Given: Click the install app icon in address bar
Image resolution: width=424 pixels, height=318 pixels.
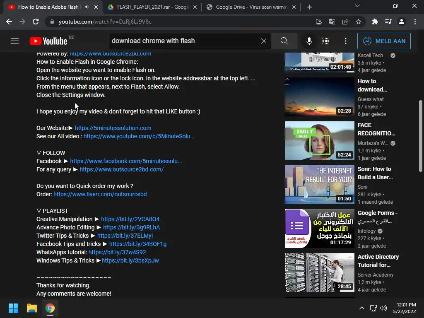Looking at the screenshot, I should pos(319,22).
